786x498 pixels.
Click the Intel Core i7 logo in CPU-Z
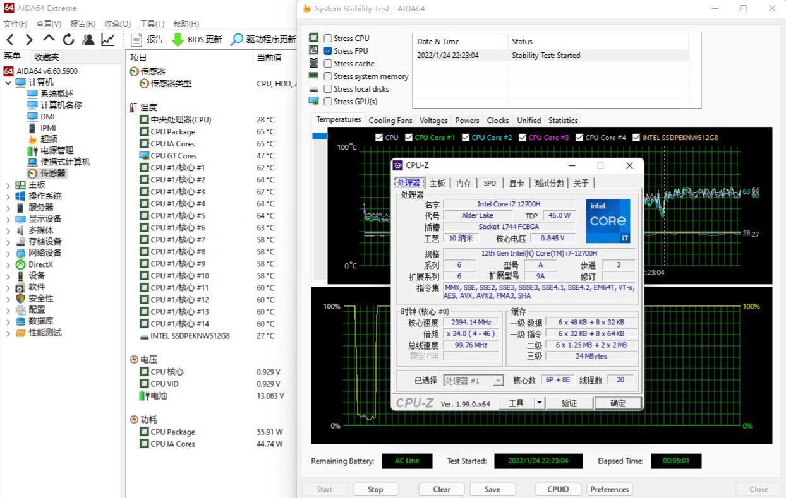coord(608,221)
